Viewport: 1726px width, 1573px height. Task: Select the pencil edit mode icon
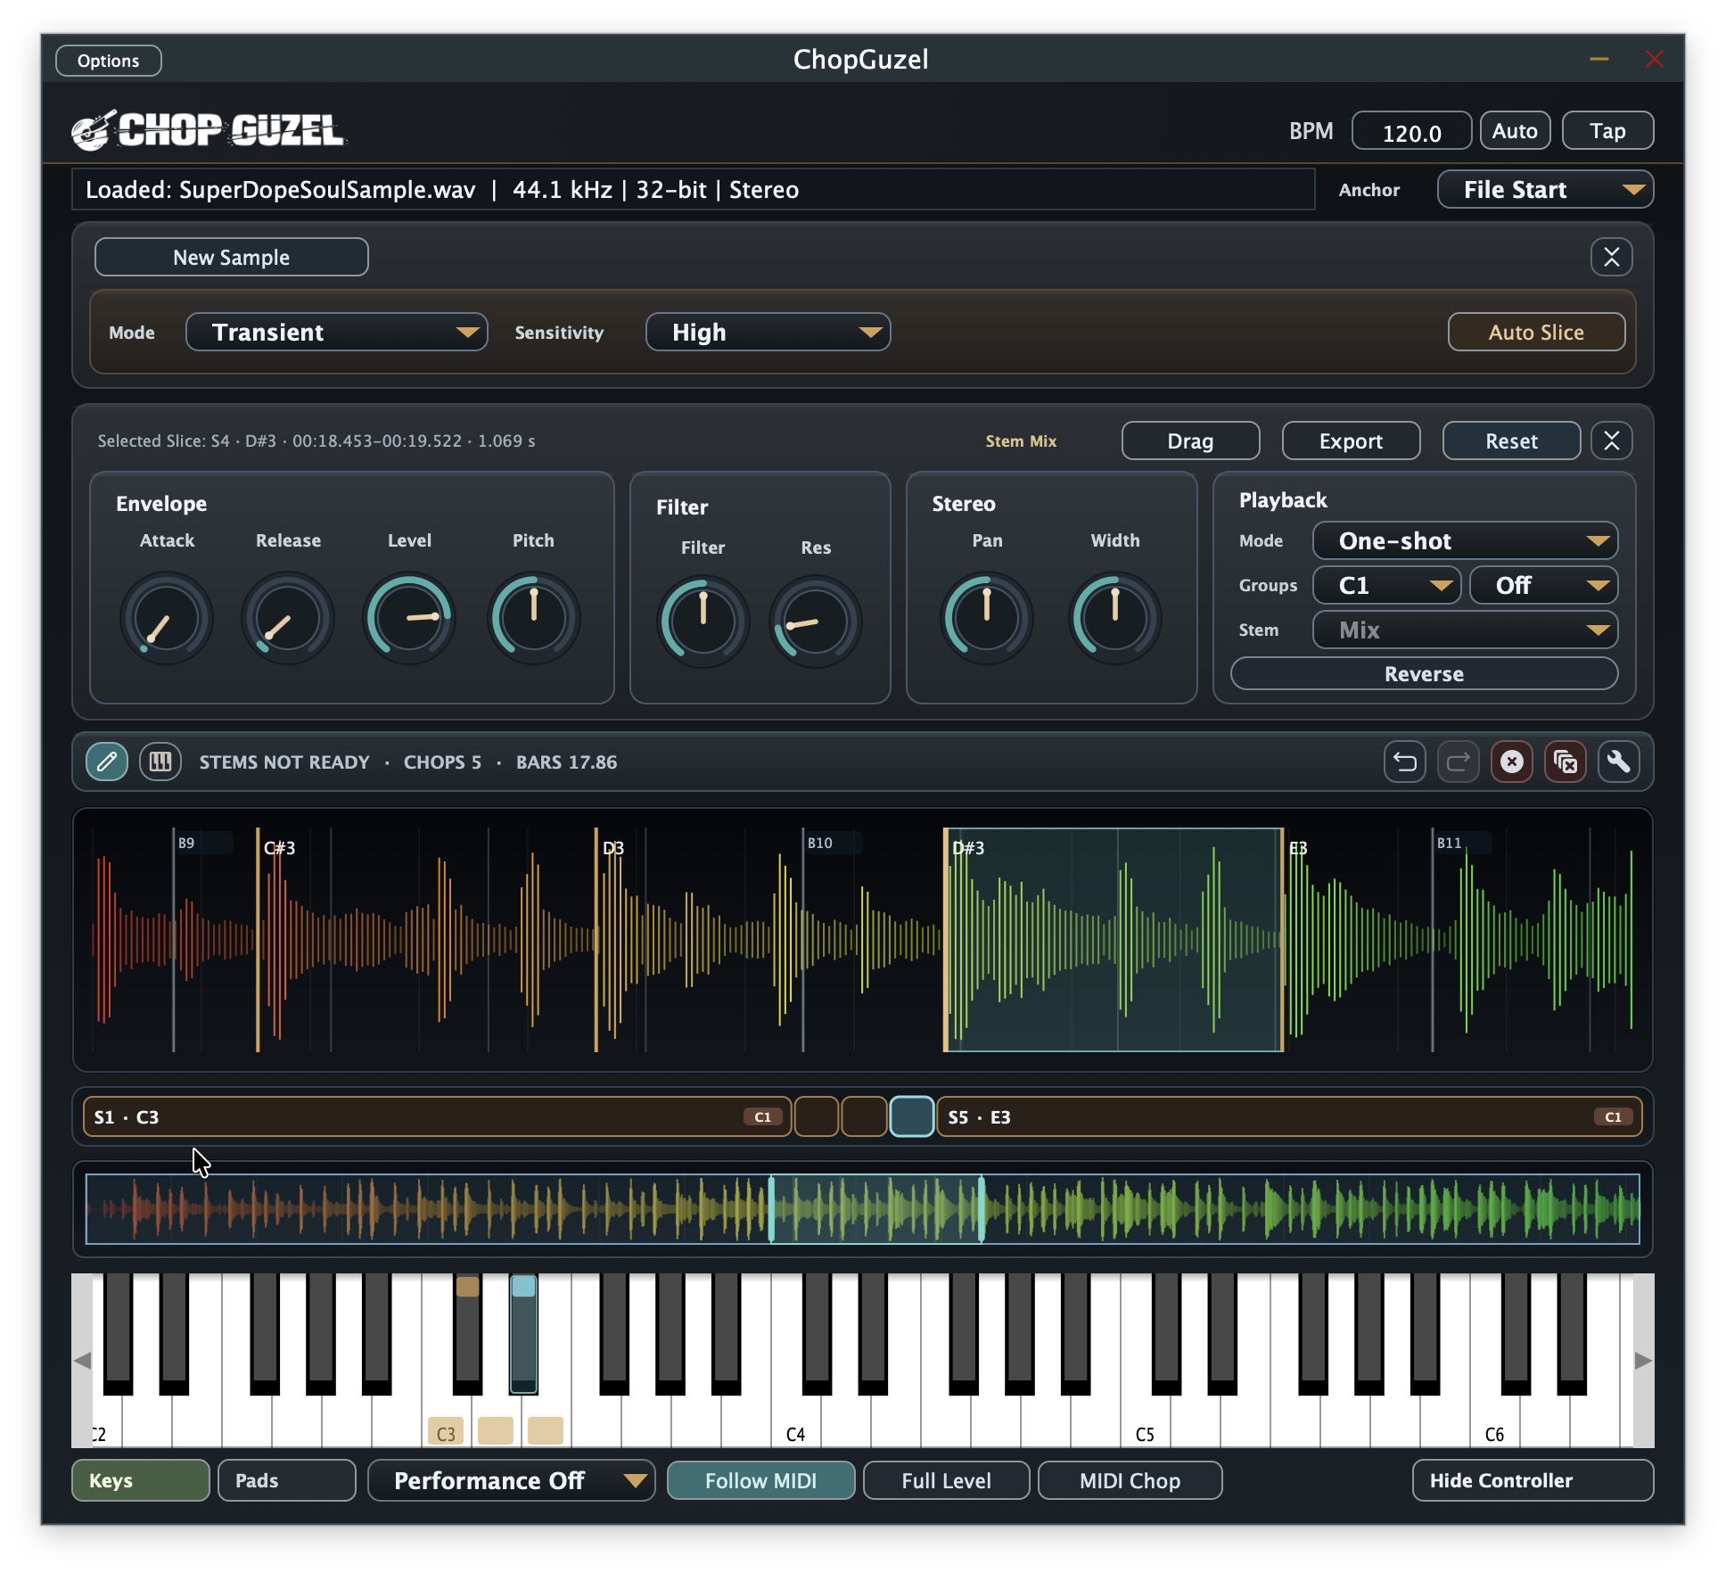pyautogui.click(x=107, y=762)
